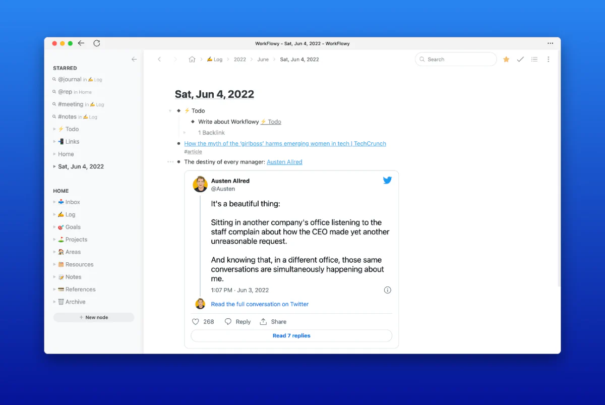This screenshot has width=605, height=405.
Task: Open the vertical three-dot menu
Action: coord(549,60)
